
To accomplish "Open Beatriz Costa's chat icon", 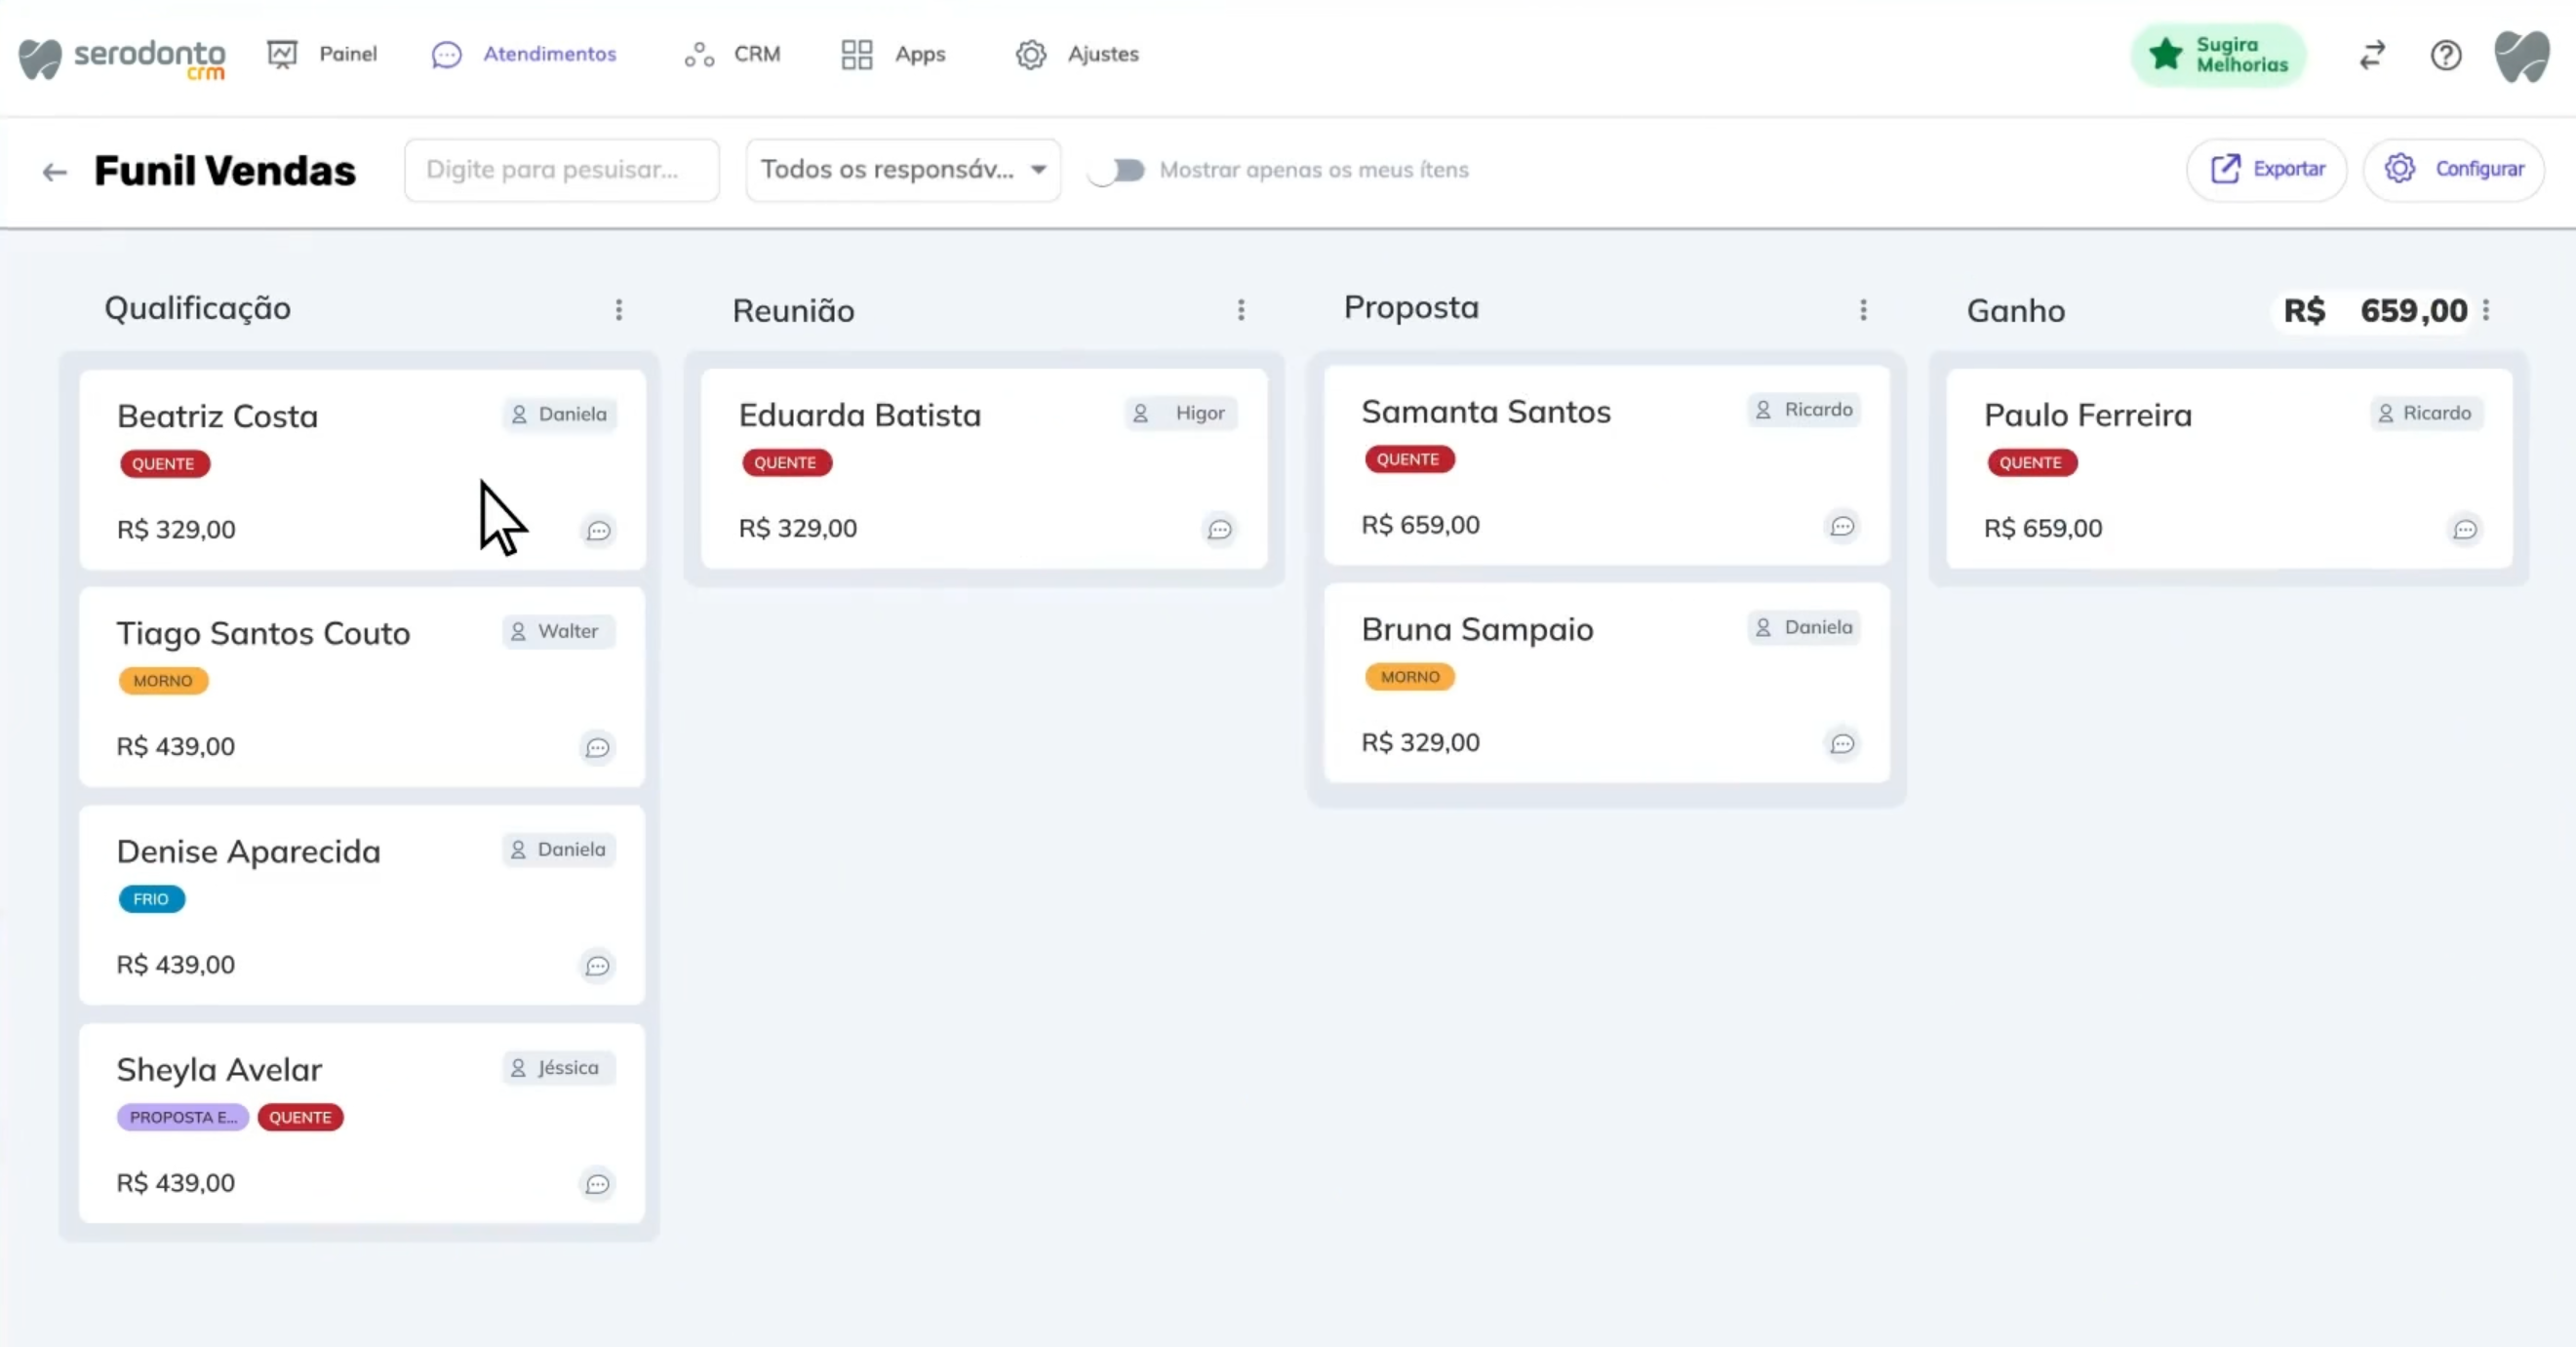I will 598,530.
